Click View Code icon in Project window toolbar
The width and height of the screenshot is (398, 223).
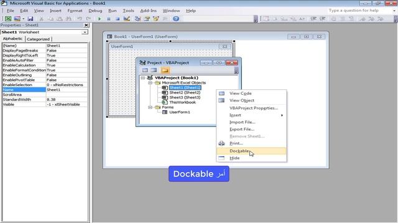(x=145, y=70)
